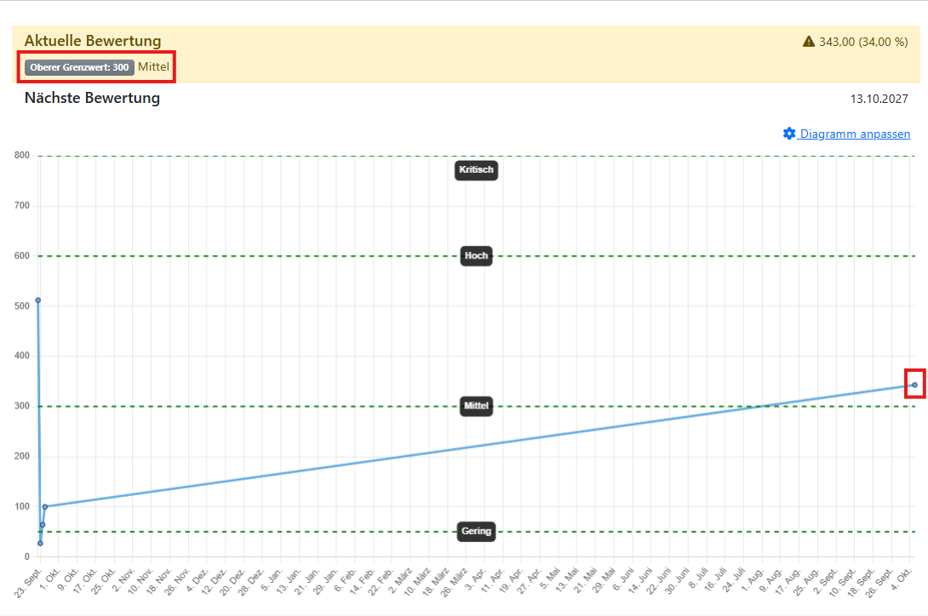Click the x-axis label 2. Nov.
The image size is (928, 616).
[124, 580]
